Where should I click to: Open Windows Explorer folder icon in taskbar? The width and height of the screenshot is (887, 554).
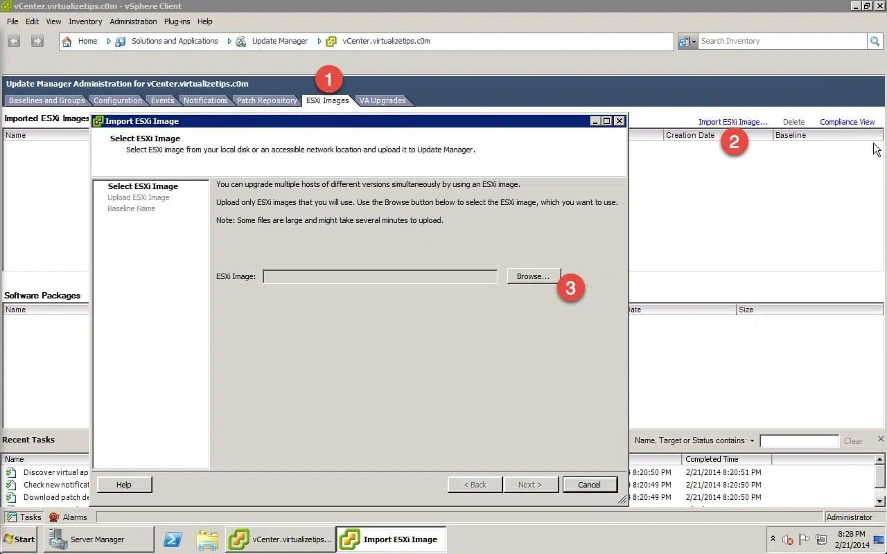(207, 539)
